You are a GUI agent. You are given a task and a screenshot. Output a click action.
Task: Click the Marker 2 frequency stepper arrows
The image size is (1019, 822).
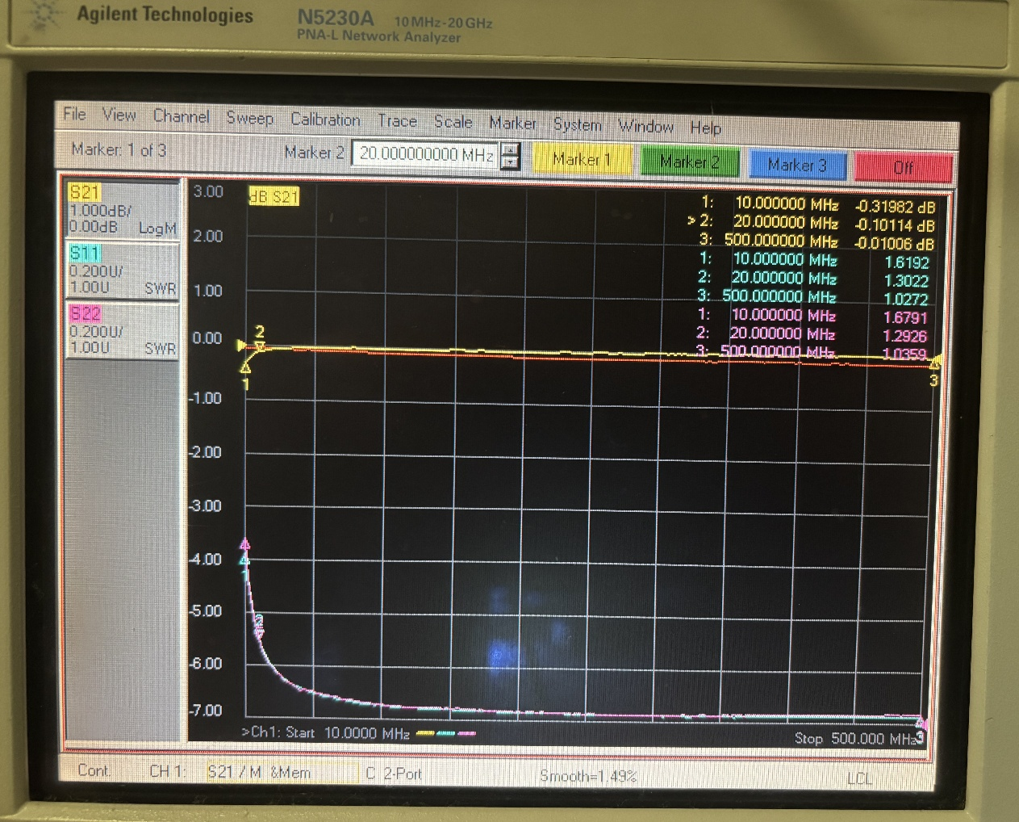[x=510, y=156]
